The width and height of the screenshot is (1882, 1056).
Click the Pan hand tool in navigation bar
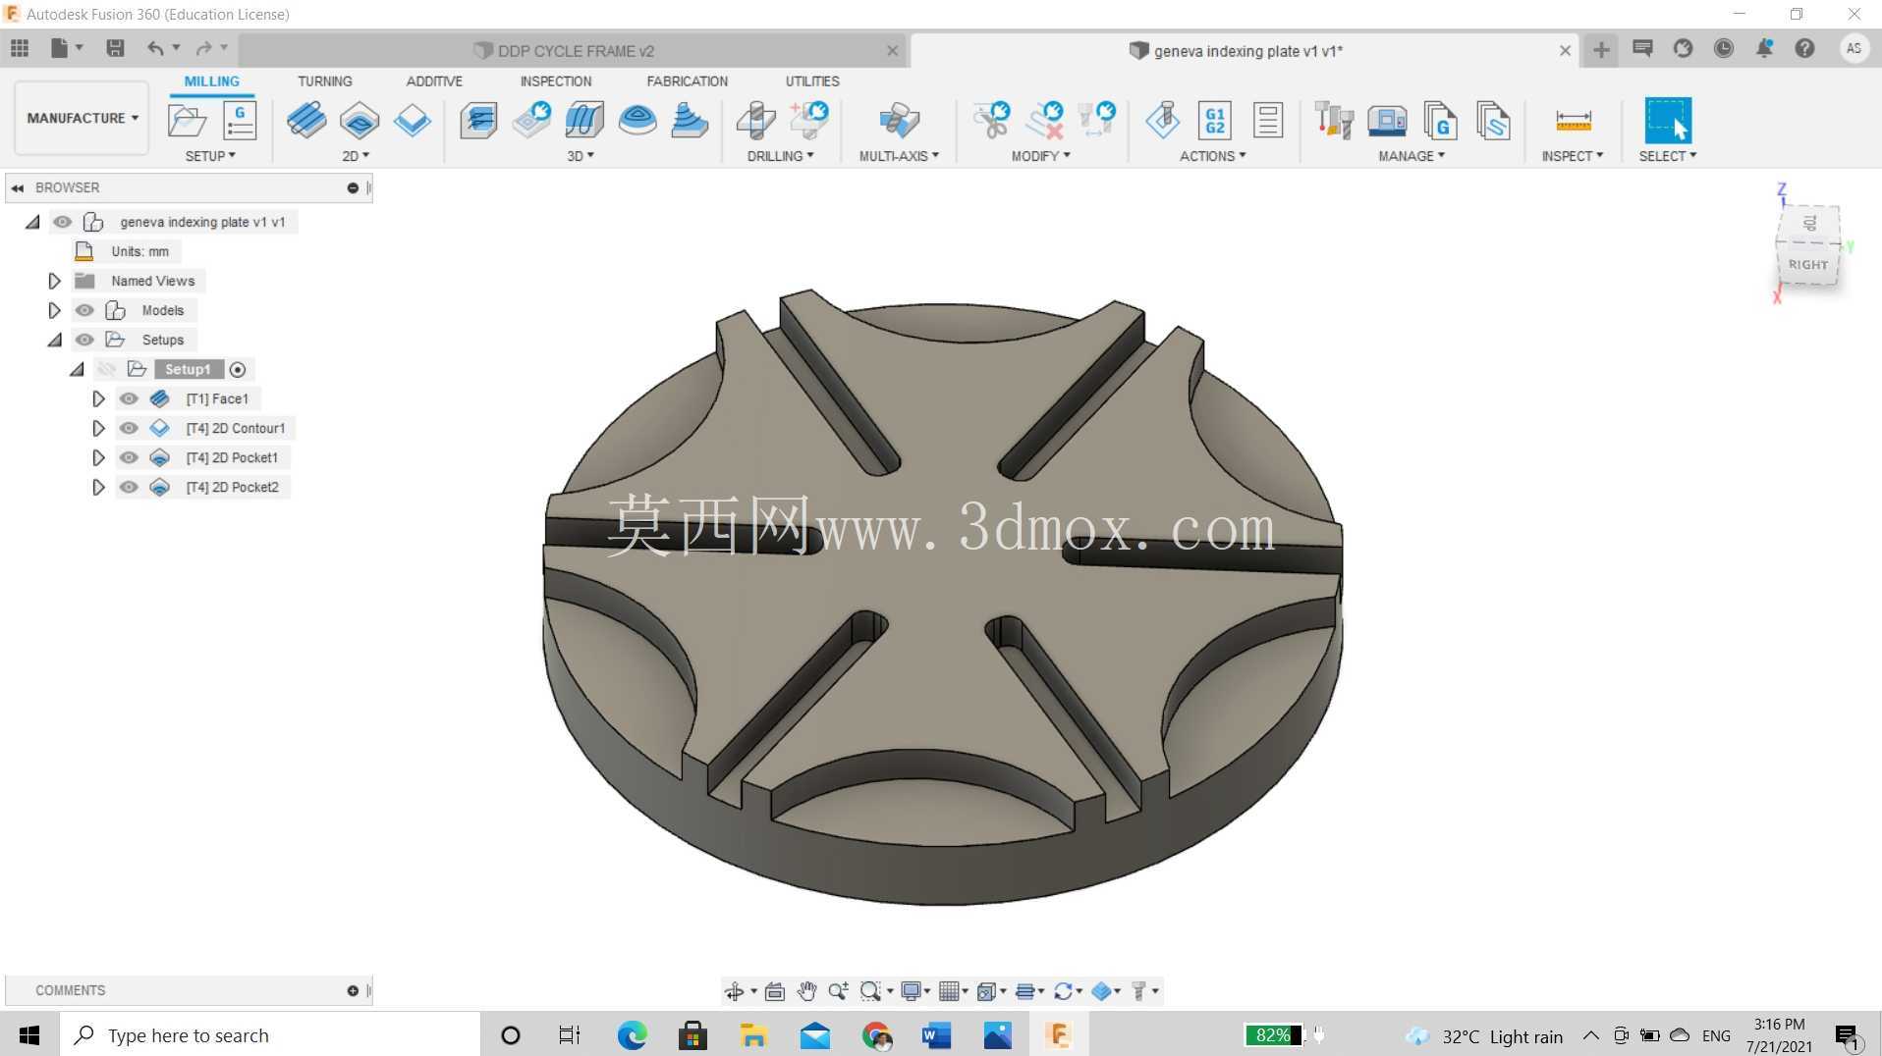pyautogui.click(x=806, y=991)
